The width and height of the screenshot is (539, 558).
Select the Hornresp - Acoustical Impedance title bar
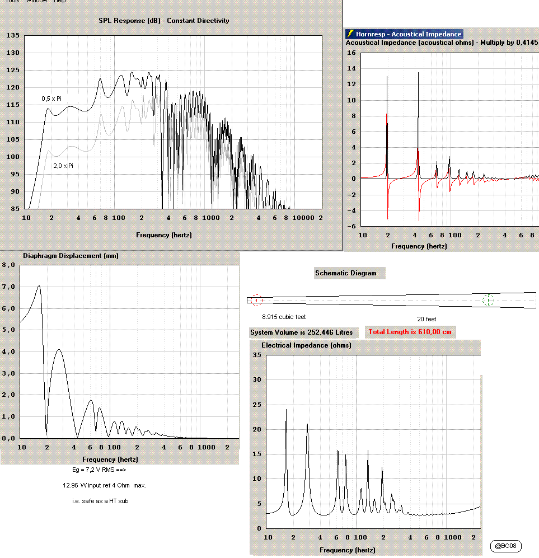point(404,34)
